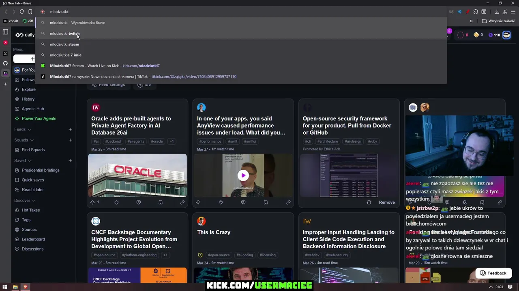519x291 pixels.
Task: Select the 'mlodziutki steam' suggestion
Action: pyautogui.click(x=241, y=44)
